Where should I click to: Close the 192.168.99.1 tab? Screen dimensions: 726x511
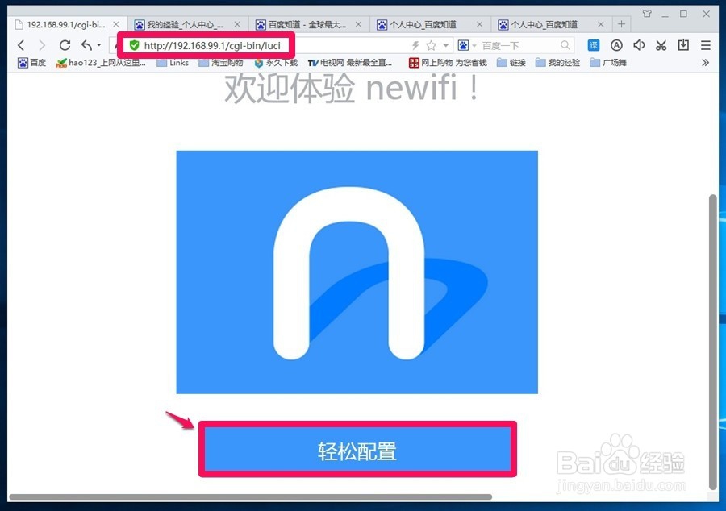(116, 24)
